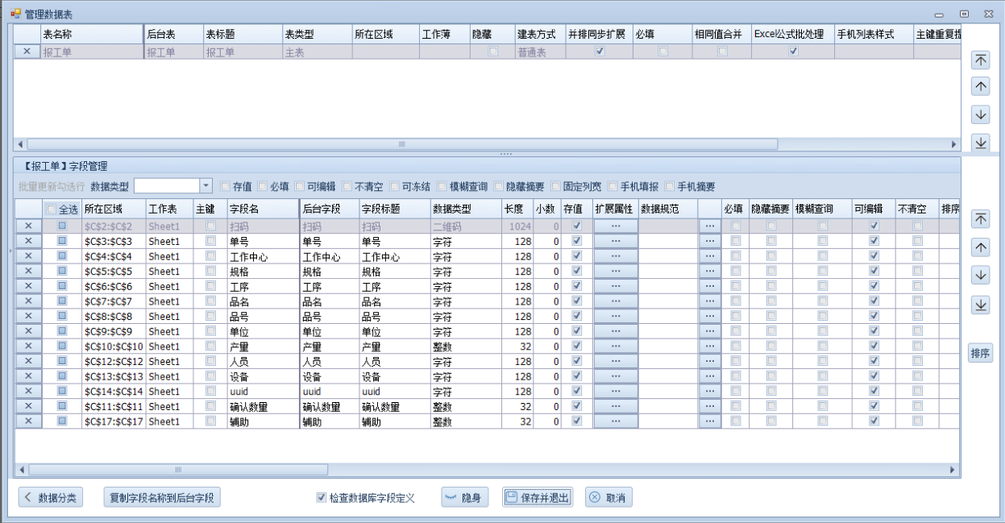Open the 数据类型 batch dropdown
Screen dimensions: 1005x523
coord(206,186)
